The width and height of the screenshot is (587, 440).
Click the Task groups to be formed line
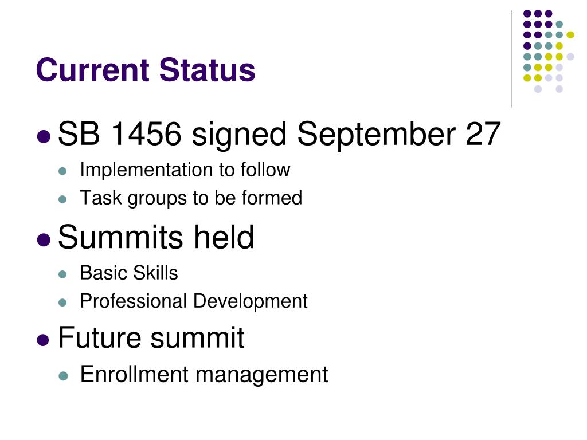191,198
